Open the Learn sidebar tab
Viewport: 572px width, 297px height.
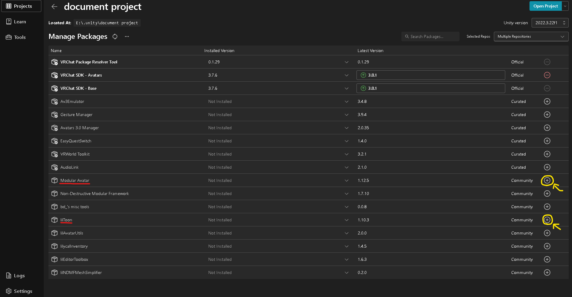pyautogui.click(x=21, y=22)
